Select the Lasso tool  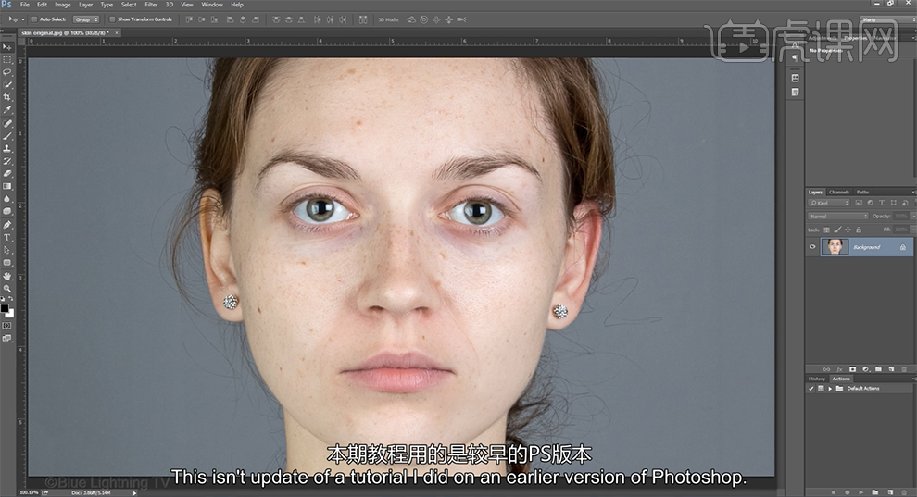(7, 72)
